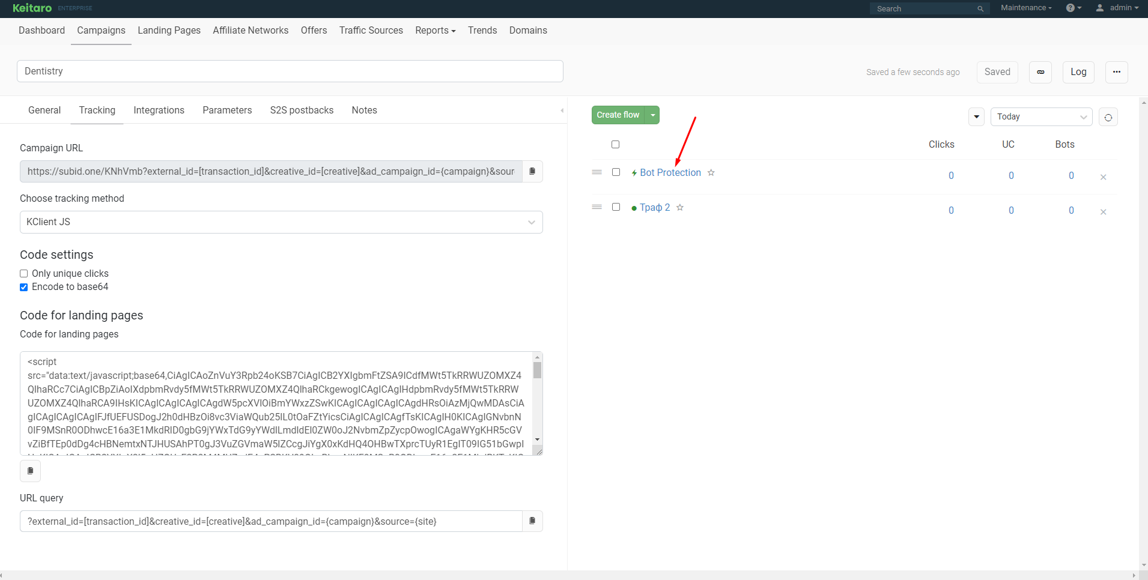Switch to the General tab
This screenshot has width=1148, height=580.
click(x=44, y=110)
